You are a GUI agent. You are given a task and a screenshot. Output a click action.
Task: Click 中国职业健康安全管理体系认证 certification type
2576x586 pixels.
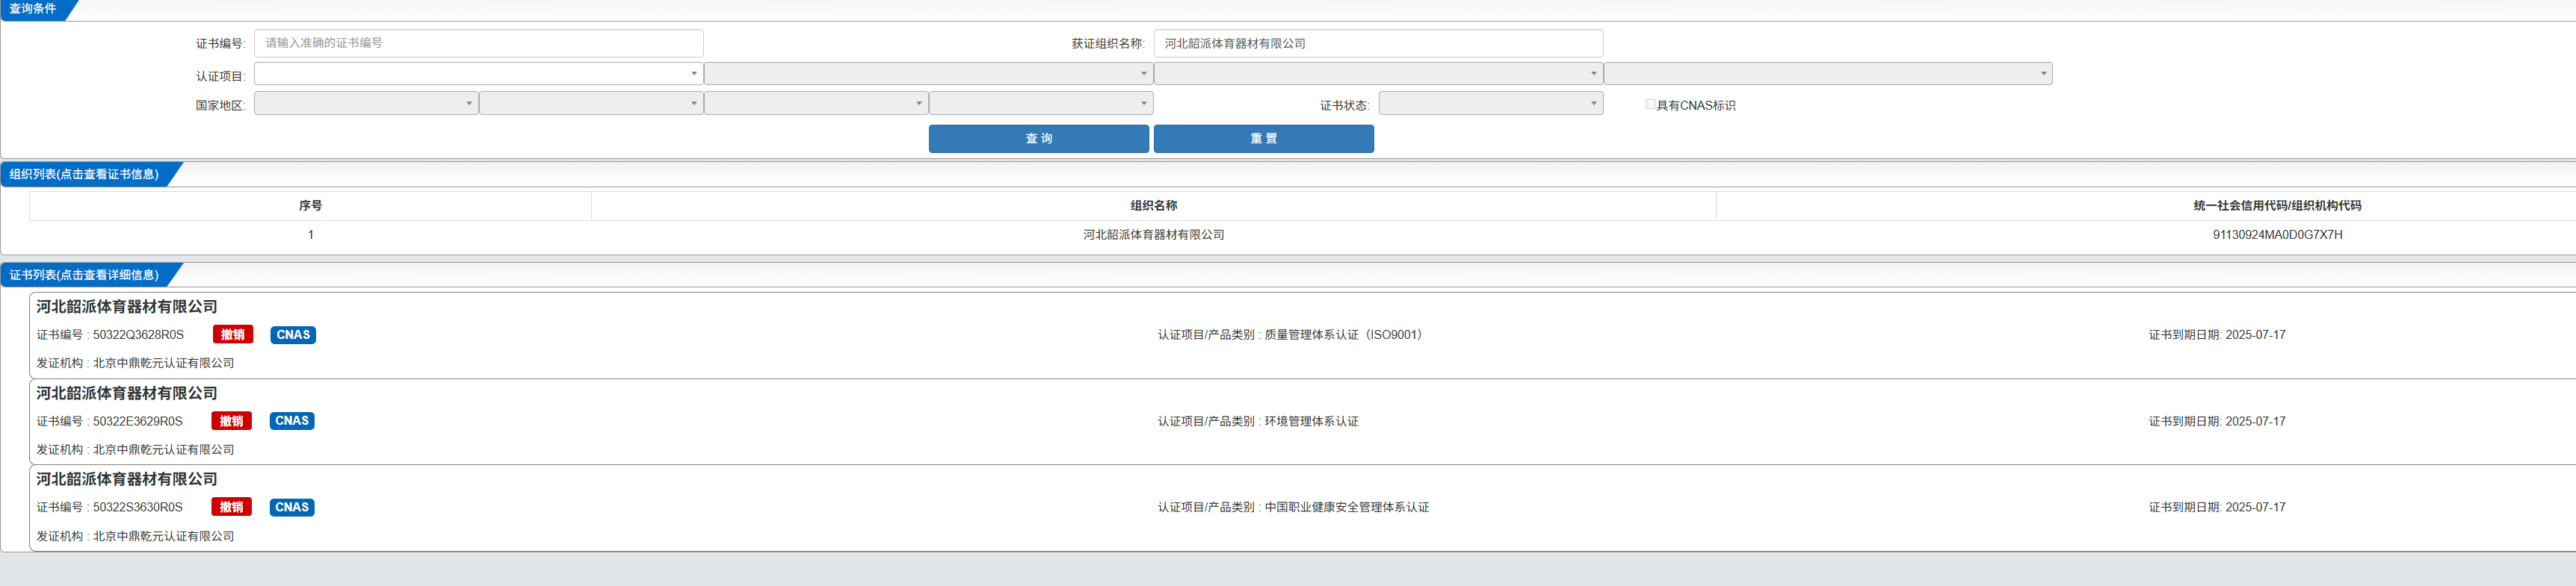coord(1346,507)
